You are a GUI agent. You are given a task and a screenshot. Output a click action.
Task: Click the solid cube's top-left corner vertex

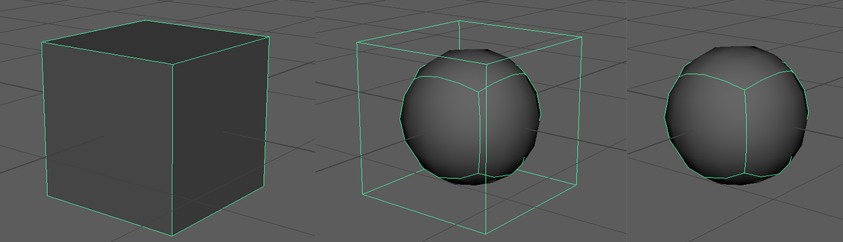(x=42, y=42)
